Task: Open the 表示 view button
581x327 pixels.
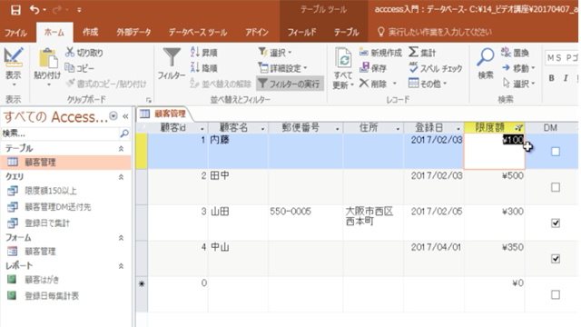Action: click(x=14, y=66)
